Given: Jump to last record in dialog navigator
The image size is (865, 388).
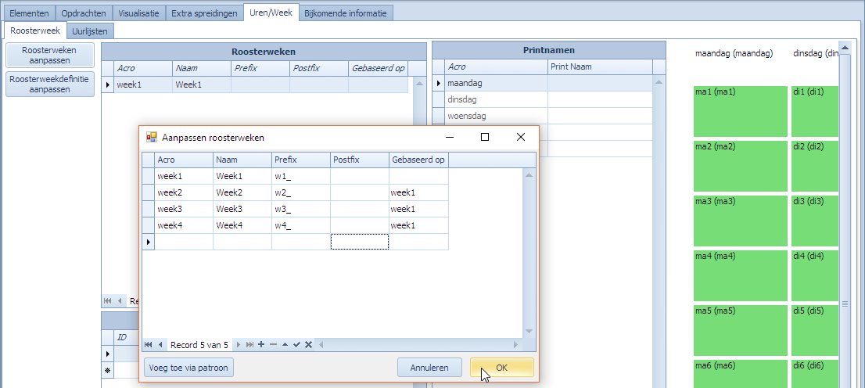Looking at the screenshot, I should (249, 344).
